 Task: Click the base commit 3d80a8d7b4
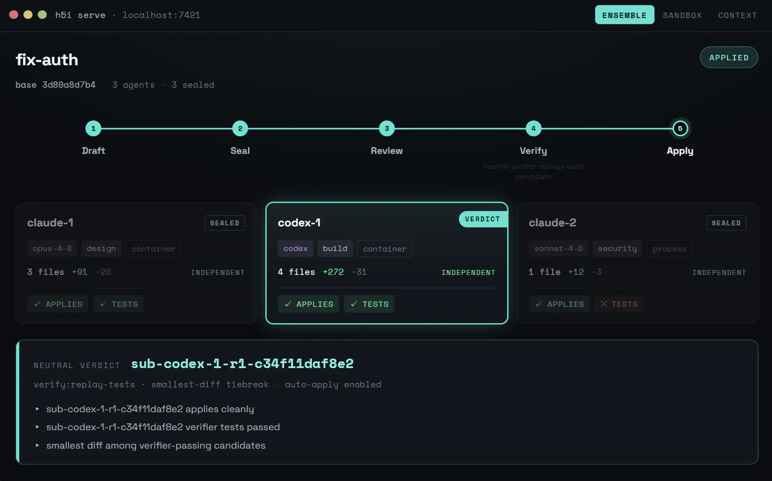69,85
